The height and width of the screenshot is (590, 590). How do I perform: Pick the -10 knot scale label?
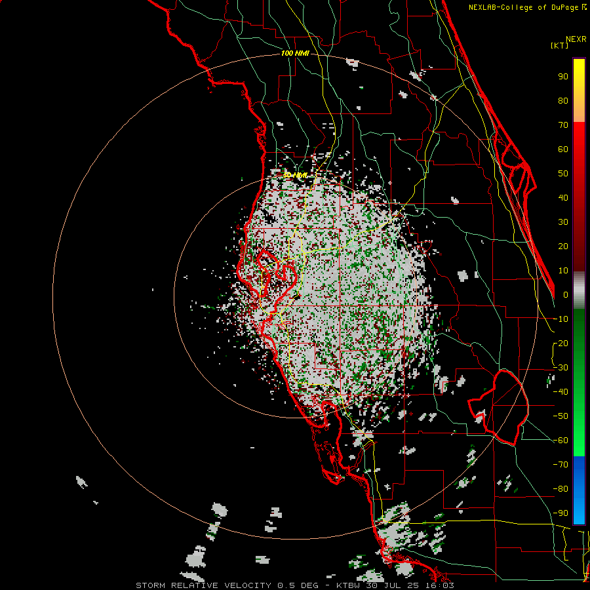pos(560,319)
